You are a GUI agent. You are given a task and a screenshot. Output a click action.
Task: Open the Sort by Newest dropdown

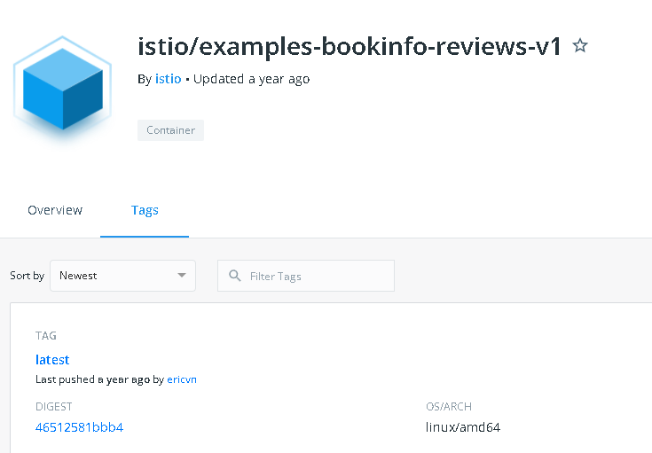tap(122, 276)
